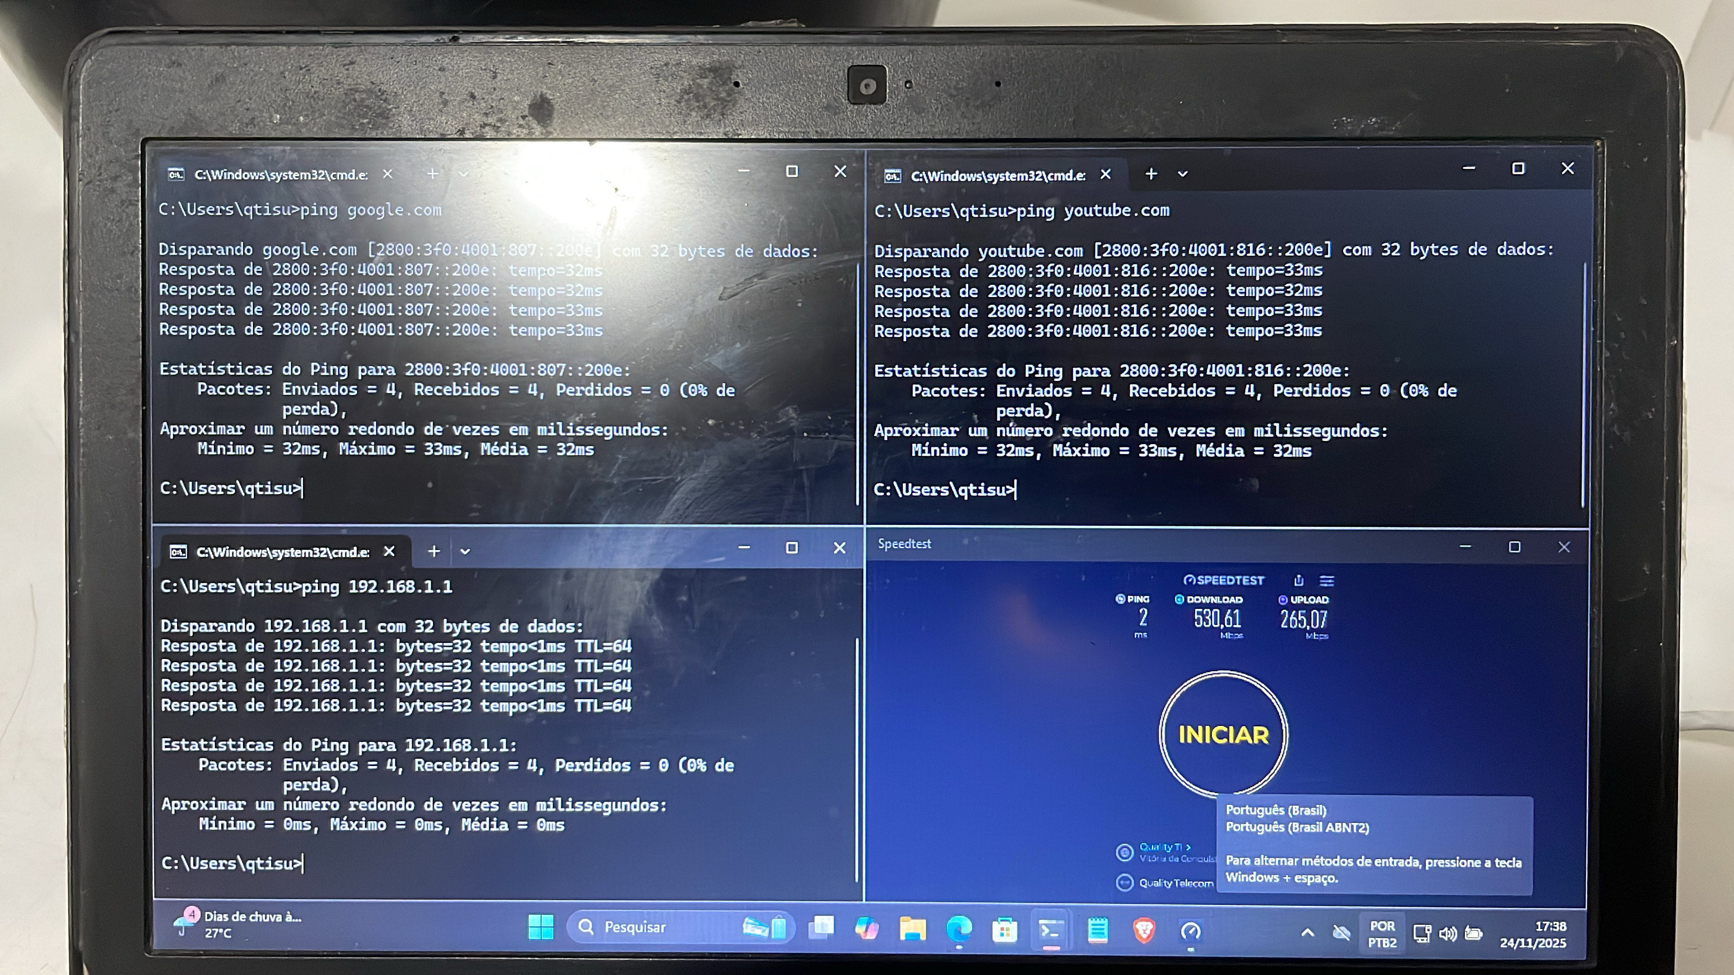Click the Task View taskbar button

(821, 929)
